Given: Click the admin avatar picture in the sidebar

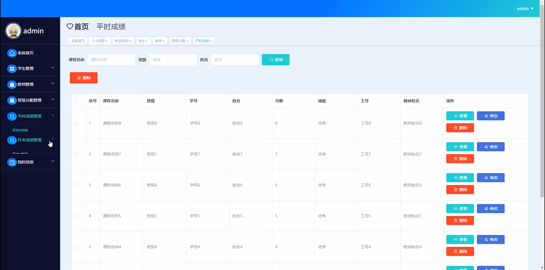Looking at the screenshot, I should [14, 30].
